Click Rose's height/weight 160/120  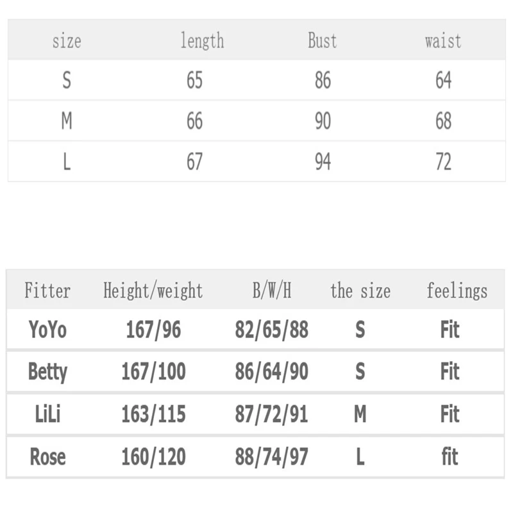pyautogui.click(x=153, y=457)
